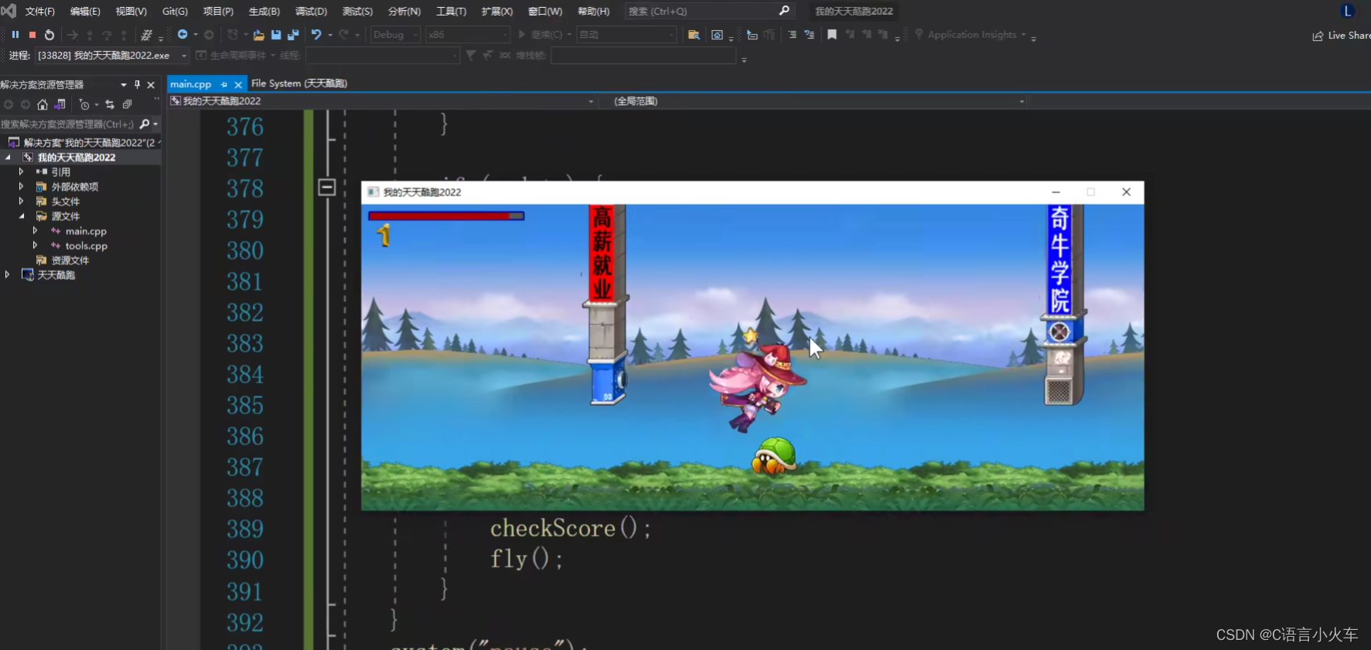Click the green turtle shell in the game
Viewport: 1371px width, 650px height.
(x=774, y=455)
